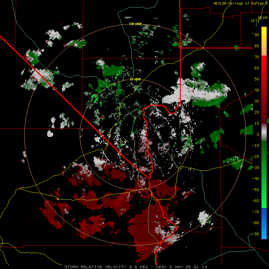Click the [KT] units label
269x269 pixels.
click(255, 21)
